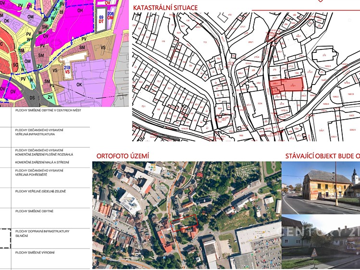Viewport: 360px width, 270px height.
Task: Click parcel number 273 on cadastral map
Action: pos(324,55)
